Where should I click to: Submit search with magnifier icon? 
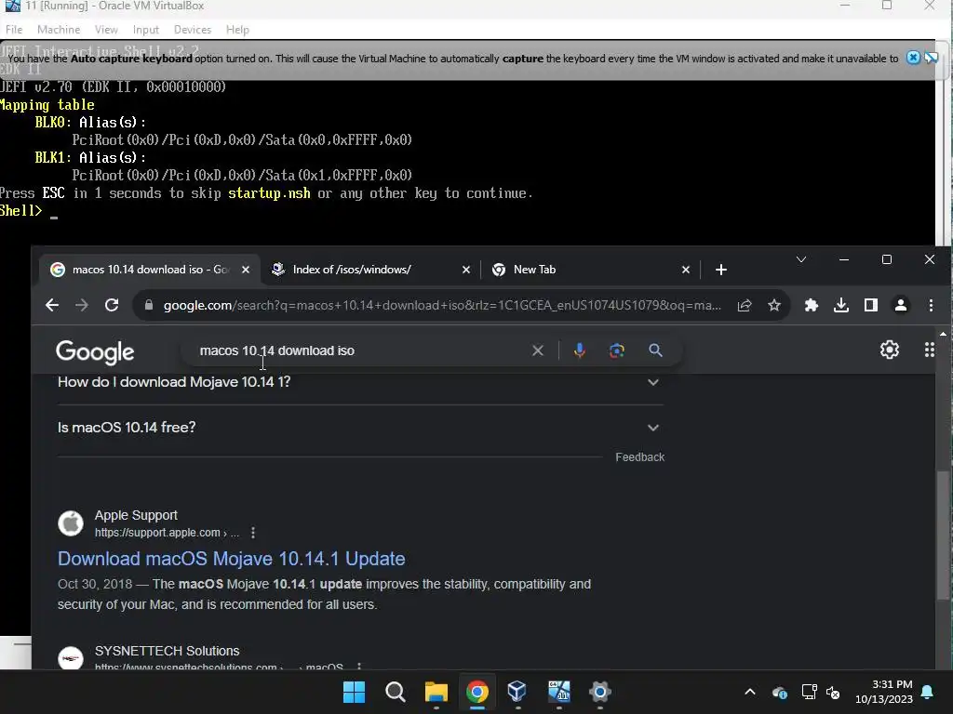[x=655, y=350]
